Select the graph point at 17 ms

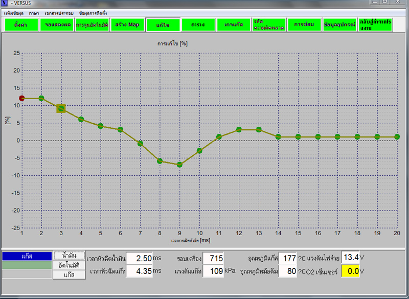[337, 136]
